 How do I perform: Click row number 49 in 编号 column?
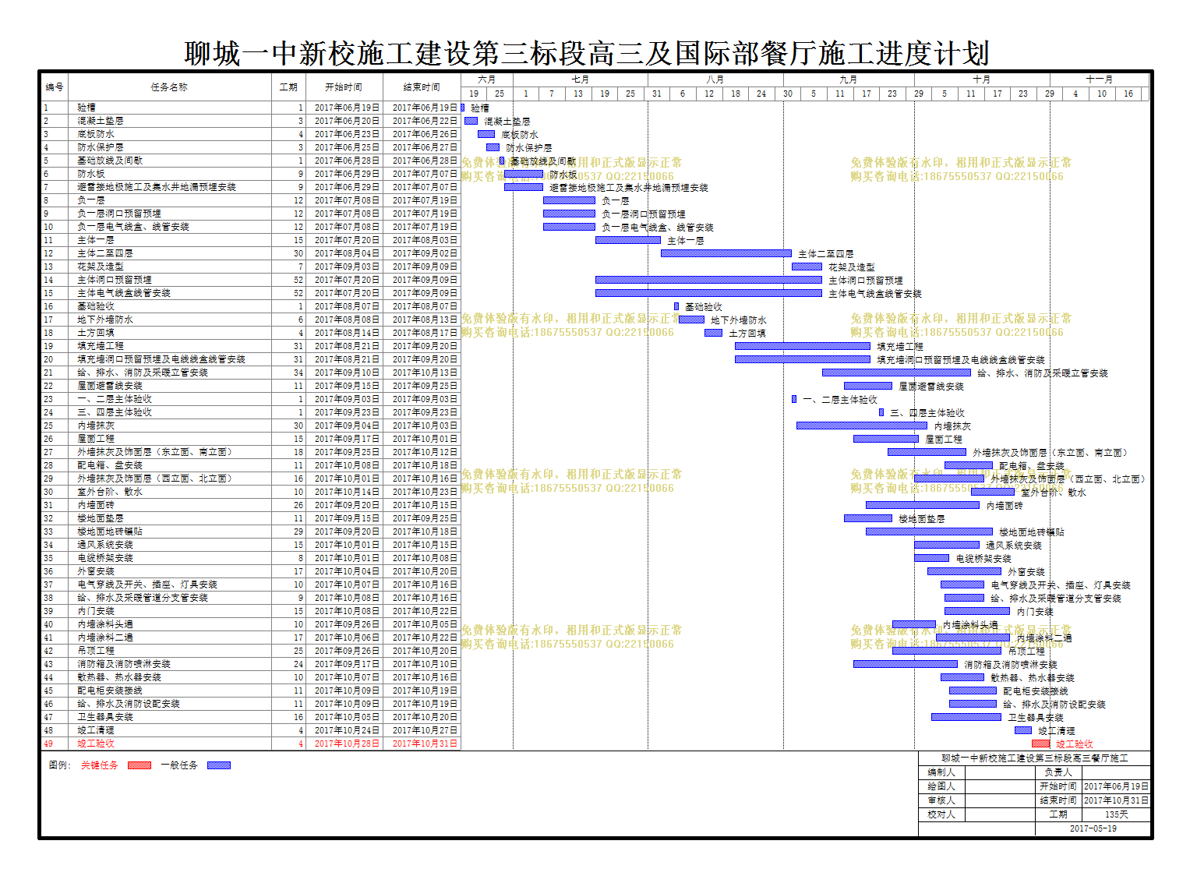(49, 744)
